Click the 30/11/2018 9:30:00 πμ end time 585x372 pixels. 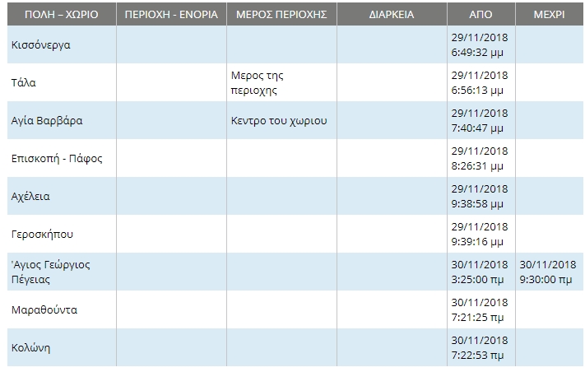pos(548,272)
